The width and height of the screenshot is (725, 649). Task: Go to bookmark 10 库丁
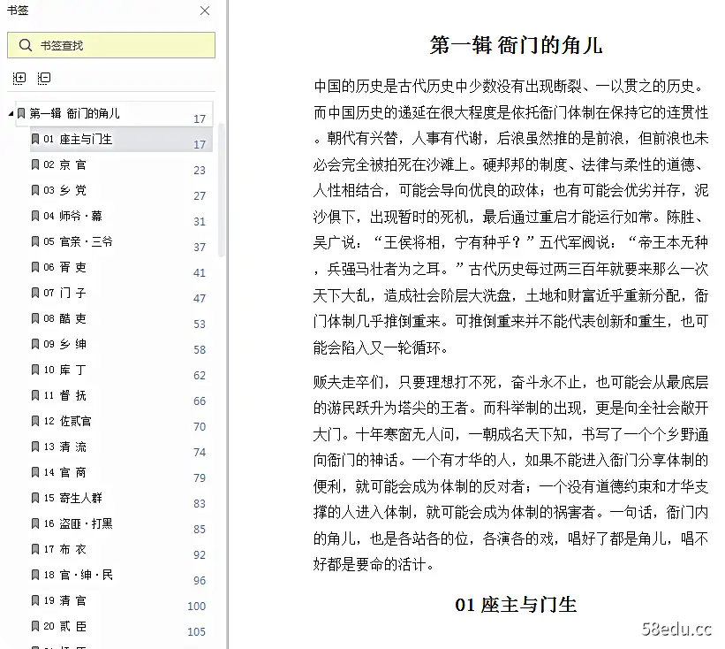tap(121, 370)
